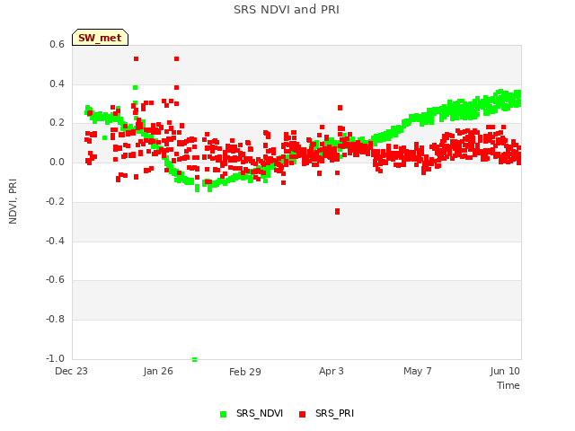Image resolution: width=575 pixels, height=431 pixels.
Task: Click the Time x-axis title
Action: pyautogui.click(x=509, y=385)
